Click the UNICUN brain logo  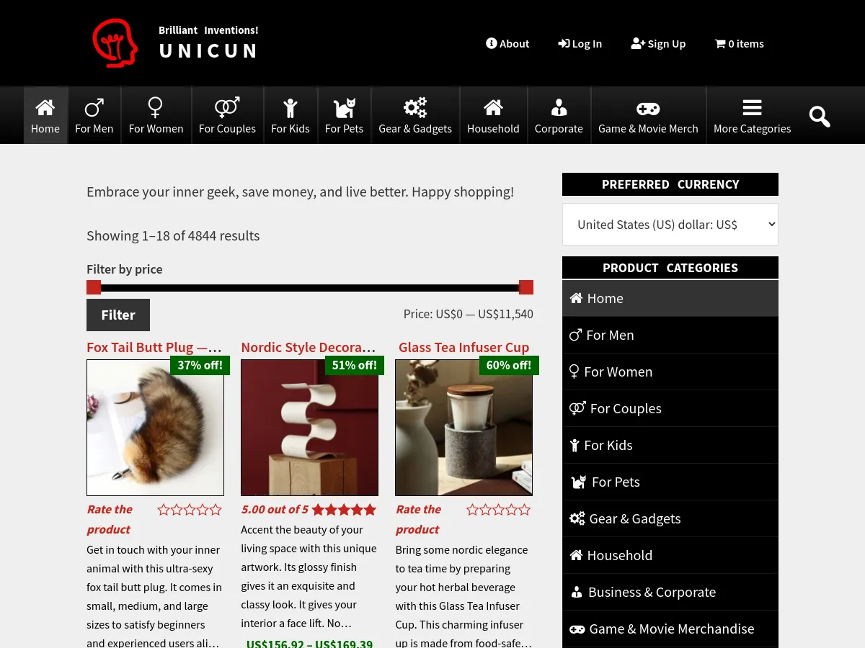(115, 42)
